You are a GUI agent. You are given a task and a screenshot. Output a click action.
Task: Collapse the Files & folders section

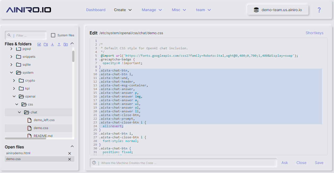click(x=72, y=44)
